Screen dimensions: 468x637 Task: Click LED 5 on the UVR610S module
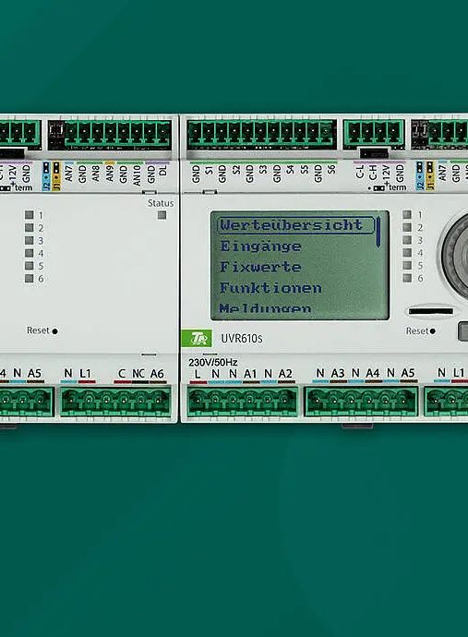pos(407,265)
